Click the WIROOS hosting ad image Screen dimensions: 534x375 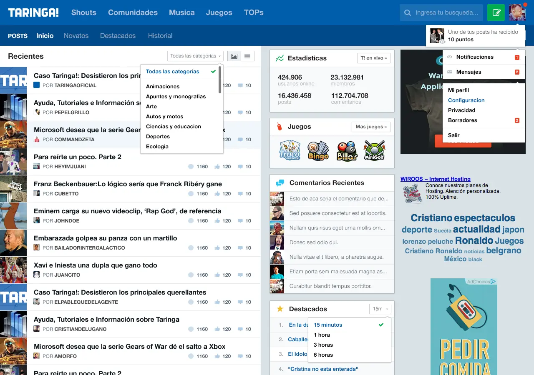pyautogui.click(x=413, y=194)
